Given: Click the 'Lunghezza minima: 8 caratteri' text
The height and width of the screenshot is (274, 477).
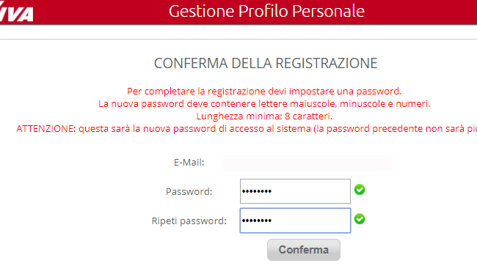Looking at the screenshot, I should pyautogui.click(x=264, y=116).
